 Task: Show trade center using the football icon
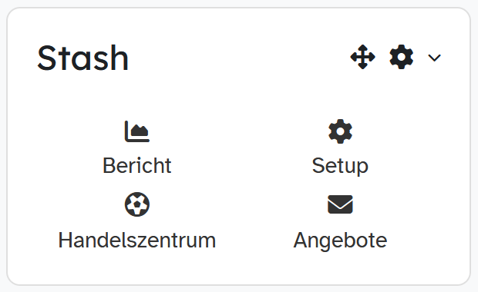(x=137, y=204)
